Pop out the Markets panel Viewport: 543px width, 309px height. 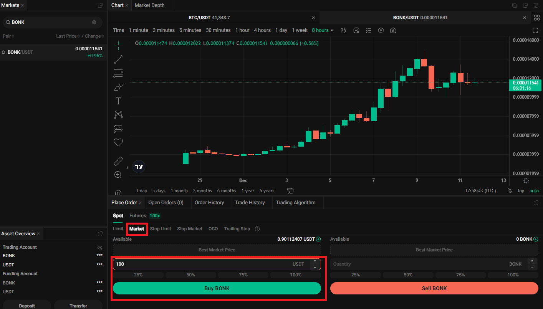100,5
